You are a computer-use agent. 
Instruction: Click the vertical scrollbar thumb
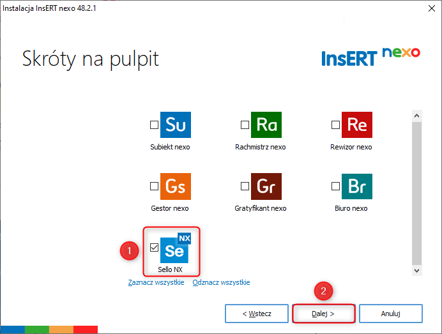pos(417,194)
